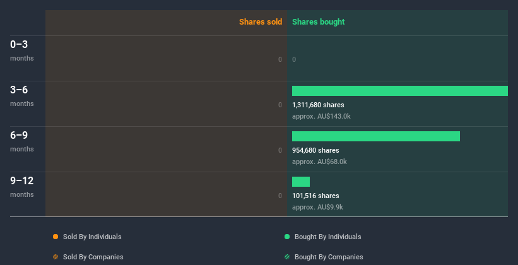Click the striped Bought By Companies icon
Screen dimensions: 518x265
[x=287, y=257]
